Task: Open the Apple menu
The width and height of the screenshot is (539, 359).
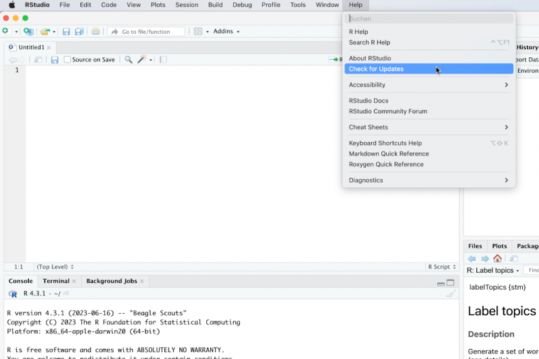Action: click(11, 5)
